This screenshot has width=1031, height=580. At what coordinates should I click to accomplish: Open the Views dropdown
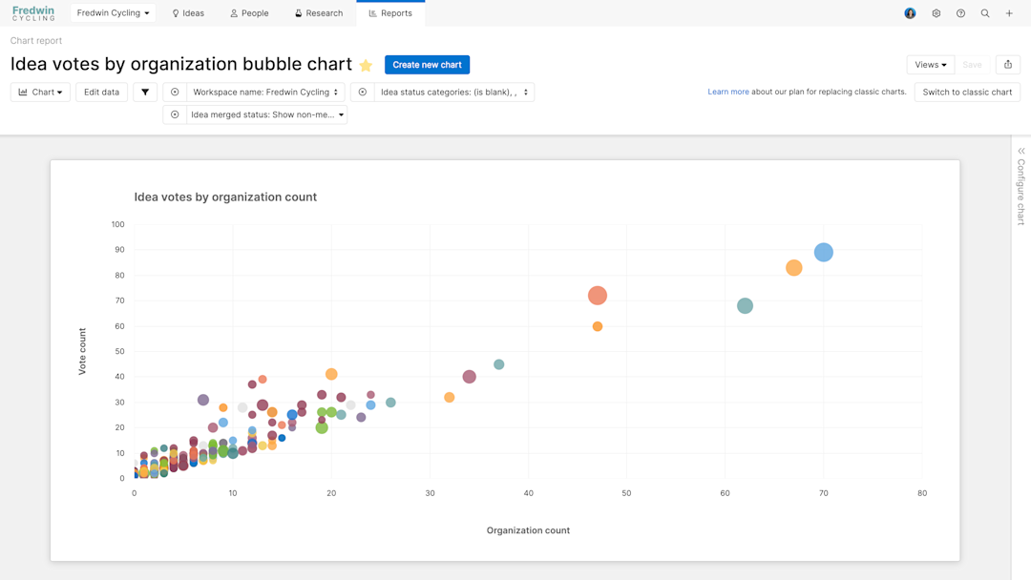pos(930,64)
